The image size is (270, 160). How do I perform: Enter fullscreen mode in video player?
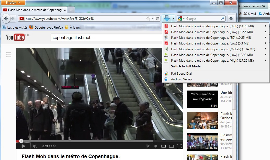click(x=179, y=146)
